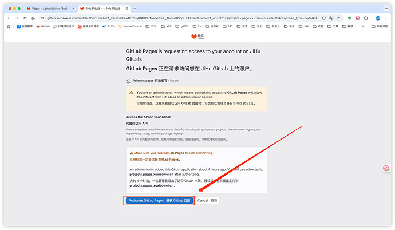
Task: Cancel the authorization request
Action: point(207,201)
